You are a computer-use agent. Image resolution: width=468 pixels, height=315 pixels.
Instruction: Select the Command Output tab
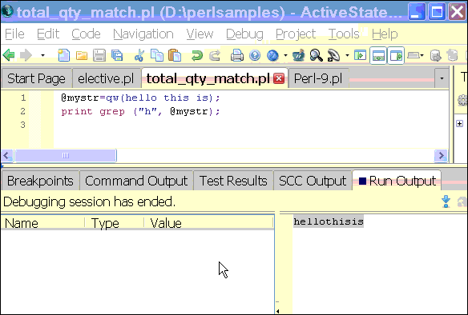click(x=136, y=181)
